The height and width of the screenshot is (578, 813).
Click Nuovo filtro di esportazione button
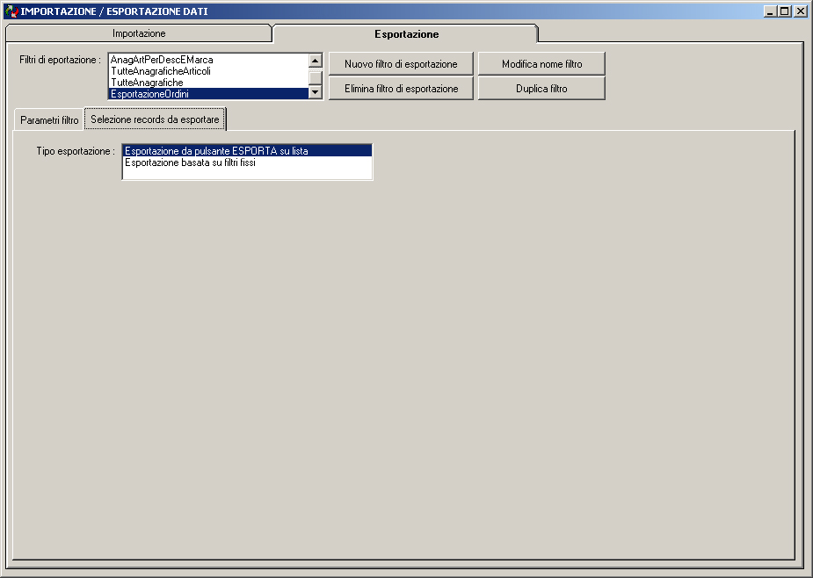click(x=401, y=64)
